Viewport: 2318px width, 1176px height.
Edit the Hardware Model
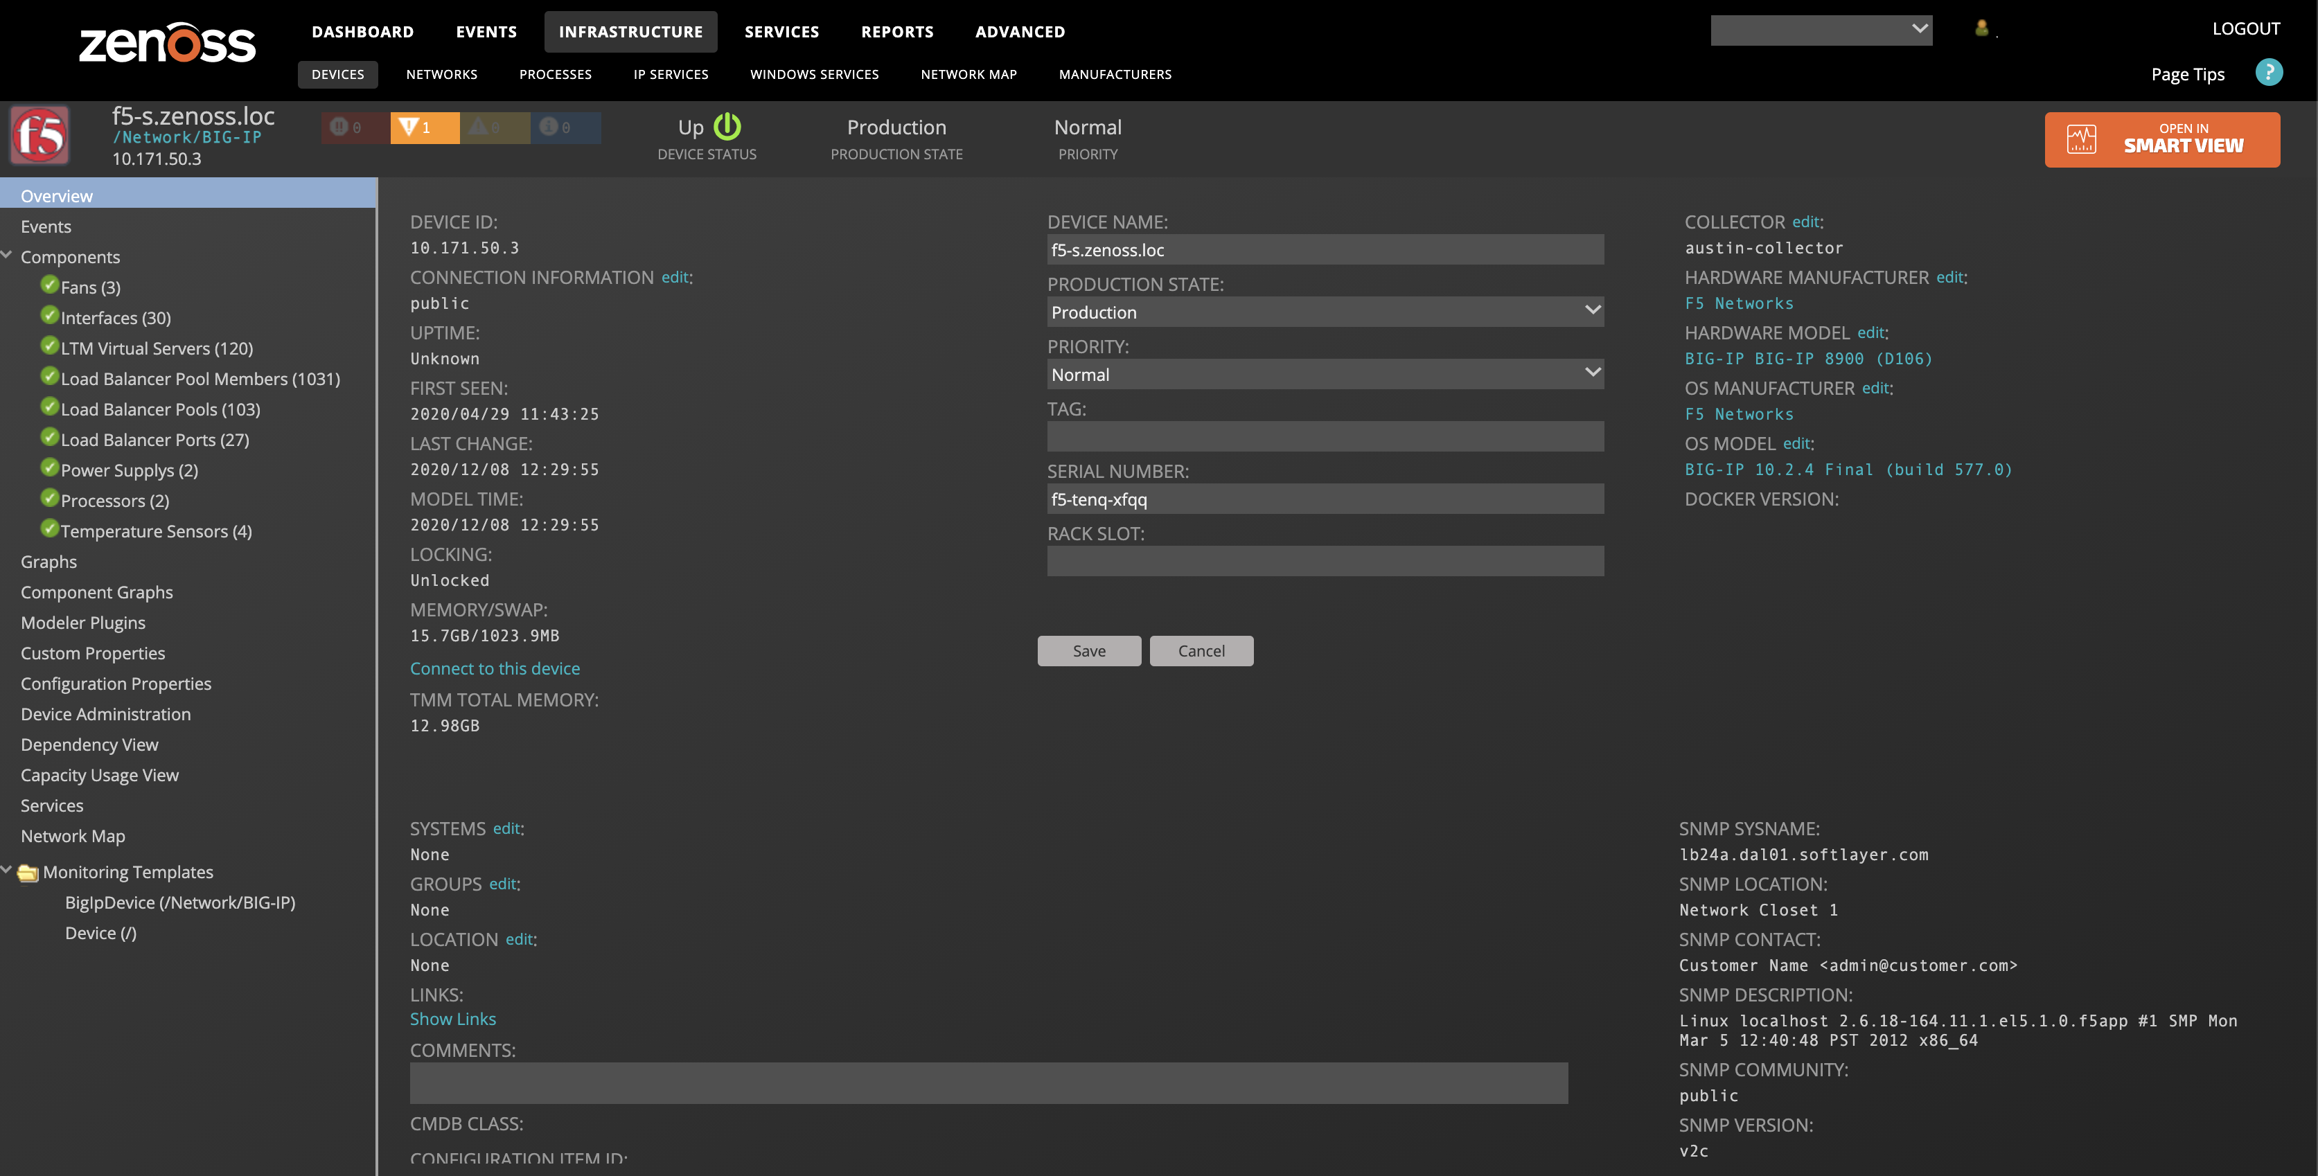[x=1870, y=332]
